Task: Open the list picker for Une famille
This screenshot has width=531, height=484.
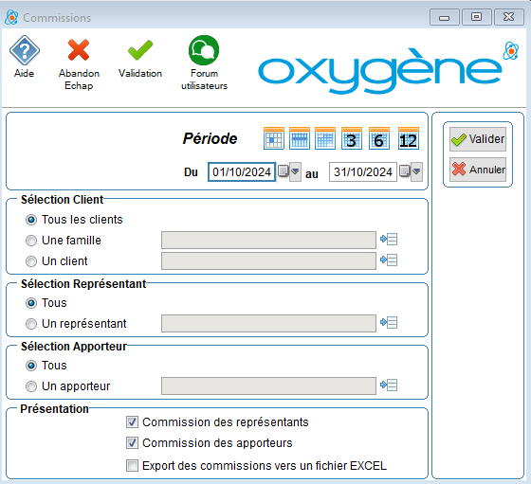Action: click(389, 240)
